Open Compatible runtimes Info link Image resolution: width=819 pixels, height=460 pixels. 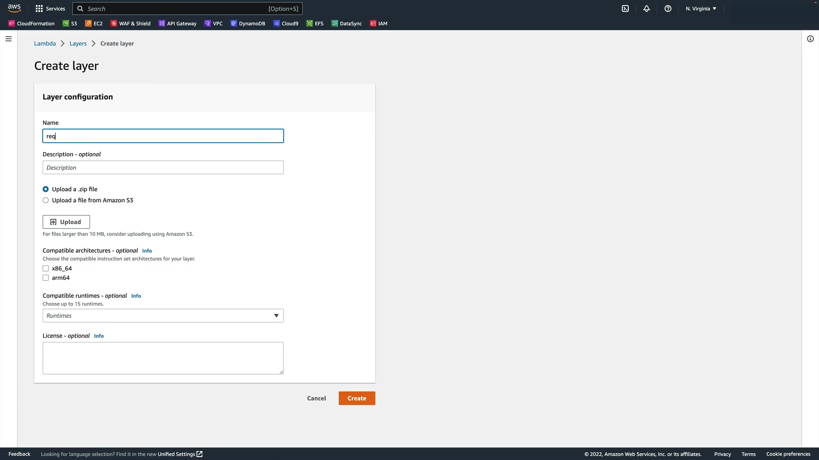(136, 296)
